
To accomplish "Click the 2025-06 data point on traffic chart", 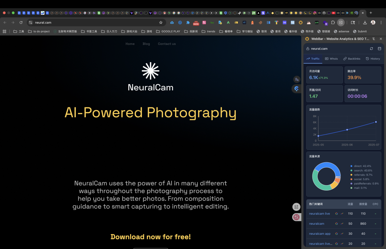I will click(x=347, y=129).
